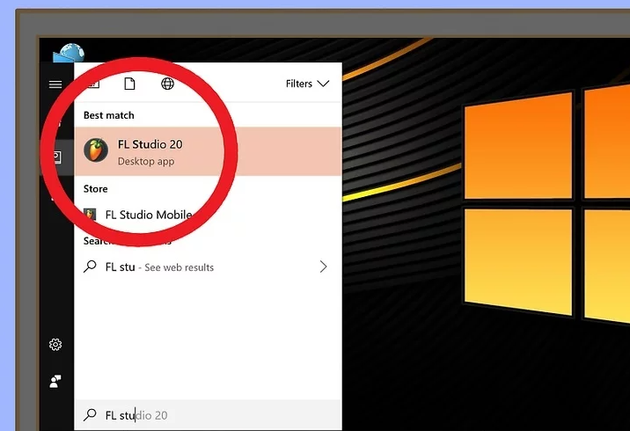Screen dimensions: 630x431
Task: Click the 'Best match' heading
Action: pos(109,116)
